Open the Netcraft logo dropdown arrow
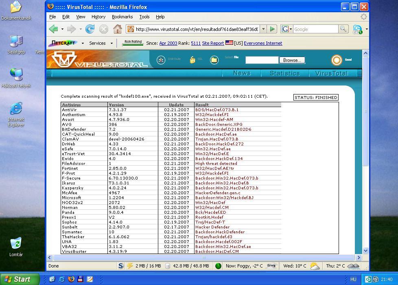 [83, 43]
